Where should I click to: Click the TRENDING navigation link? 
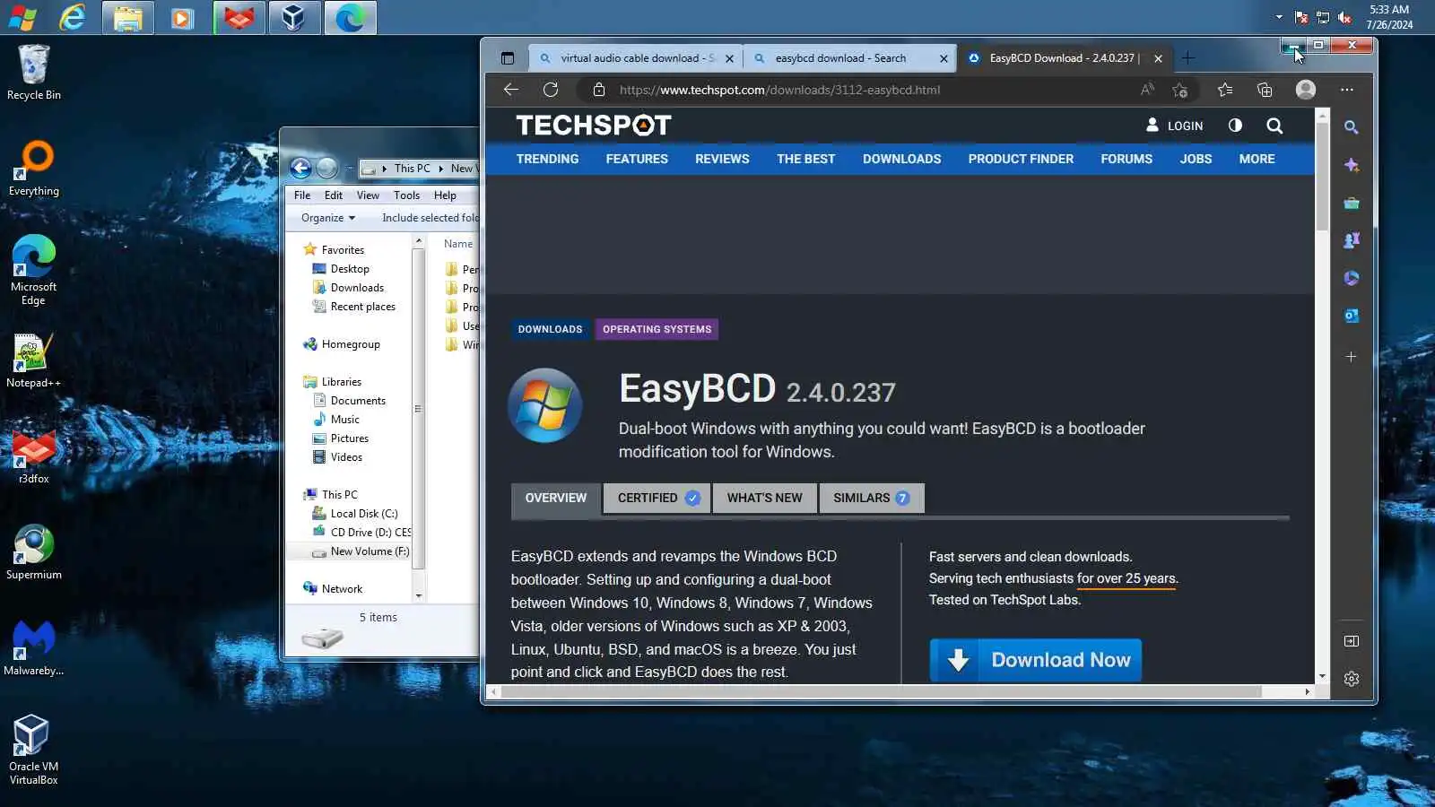tap(547, 159)
